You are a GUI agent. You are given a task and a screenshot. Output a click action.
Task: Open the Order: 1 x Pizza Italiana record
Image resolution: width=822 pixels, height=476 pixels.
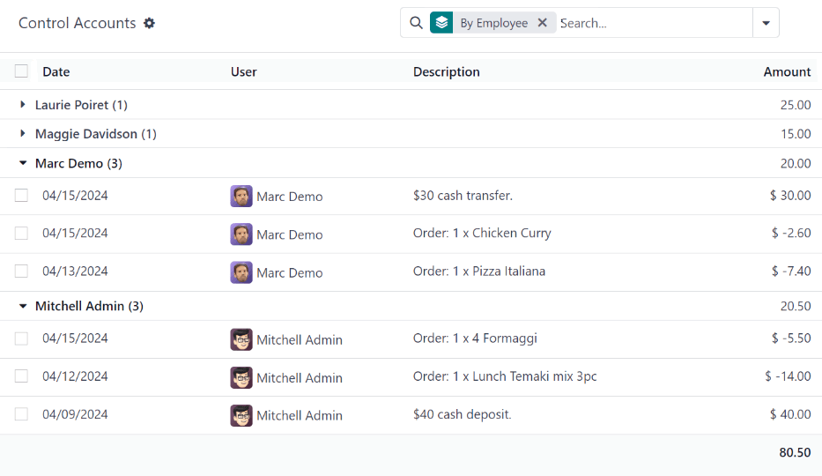[478, 271]
